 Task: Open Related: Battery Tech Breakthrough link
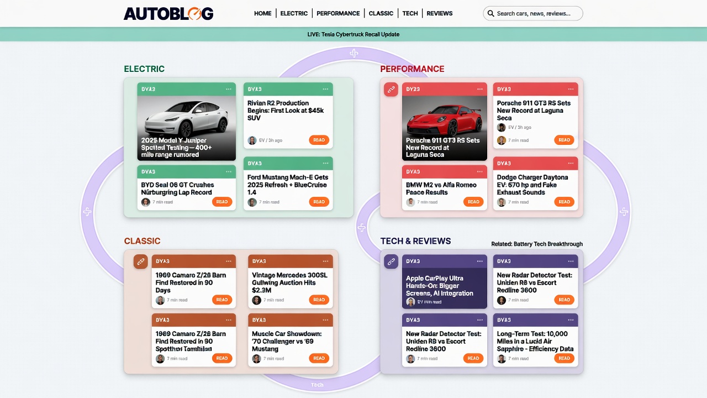(537, 244)
